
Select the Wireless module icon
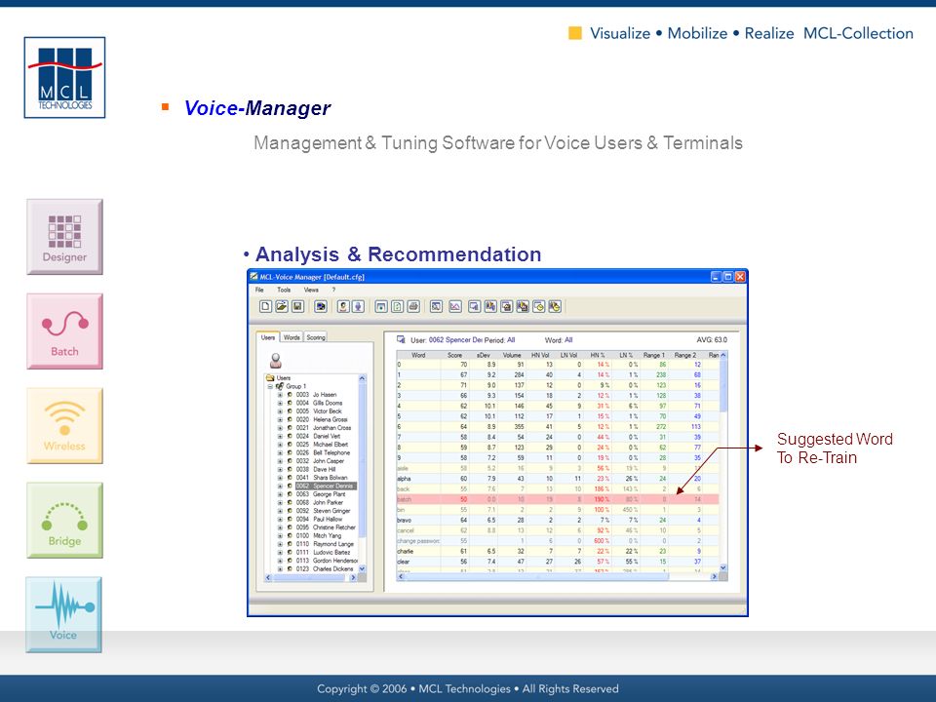64,426
